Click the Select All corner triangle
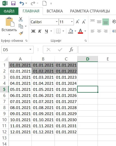This screenshot has width=116, height=146. tap(6, 59)
